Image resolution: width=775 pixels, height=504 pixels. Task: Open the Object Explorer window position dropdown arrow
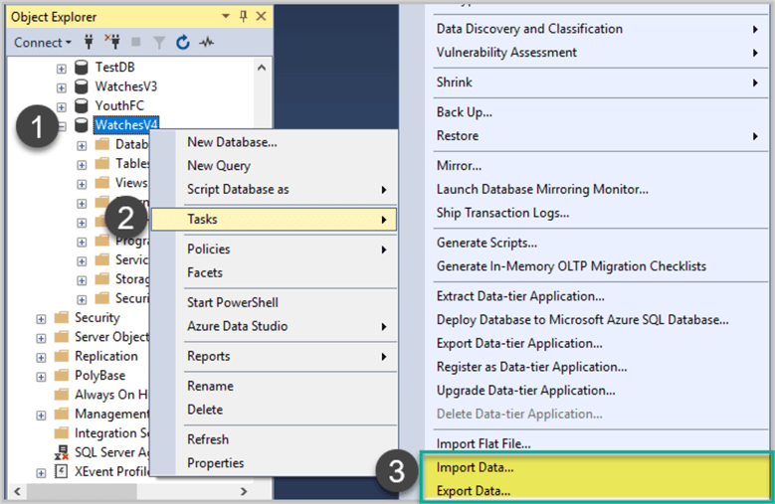(x=226, y=16)
